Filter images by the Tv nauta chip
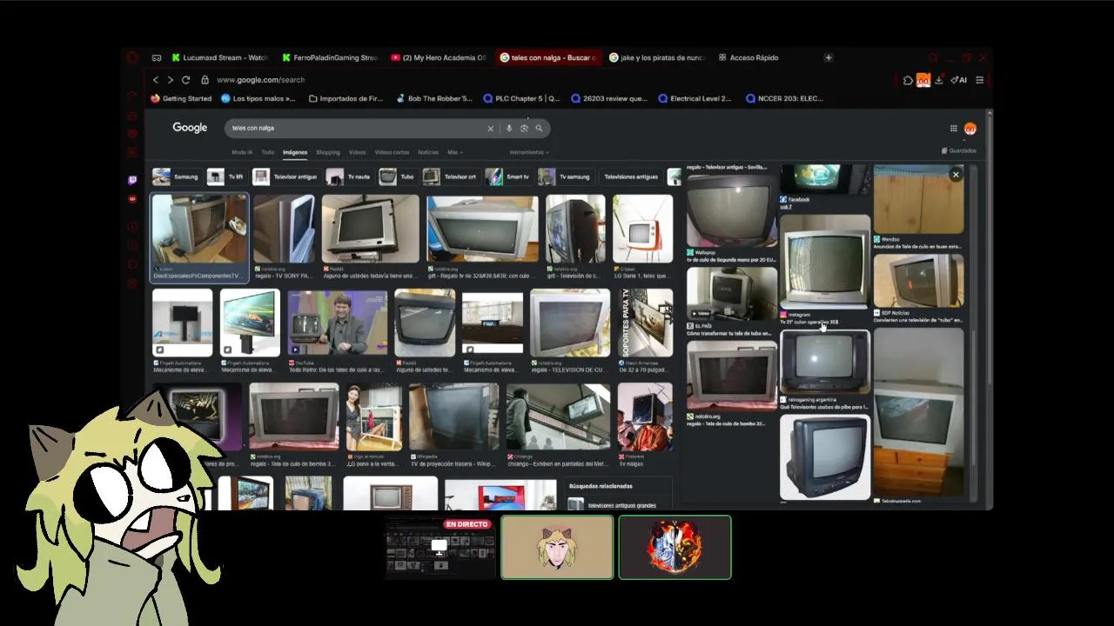Screen dimensions: 1114x626 tap(349, 176)
